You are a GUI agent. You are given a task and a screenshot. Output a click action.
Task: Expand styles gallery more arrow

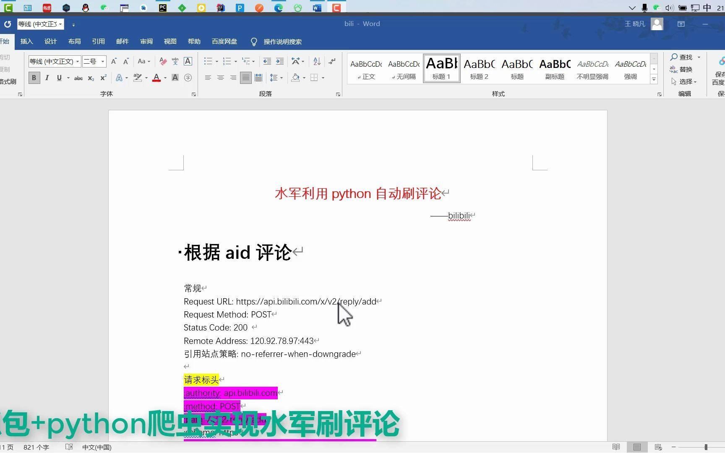654,79
